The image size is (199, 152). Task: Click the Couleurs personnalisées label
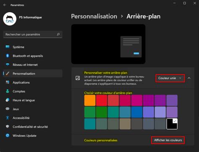(101, 140)
